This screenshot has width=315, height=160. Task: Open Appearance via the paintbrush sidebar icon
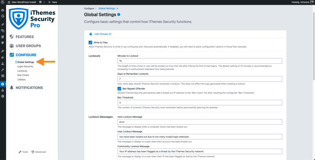click(2, 51)
